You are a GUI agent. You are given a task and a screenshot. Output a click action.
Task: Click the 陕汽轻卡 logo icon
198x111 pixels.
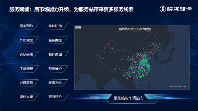coord(163,9)
